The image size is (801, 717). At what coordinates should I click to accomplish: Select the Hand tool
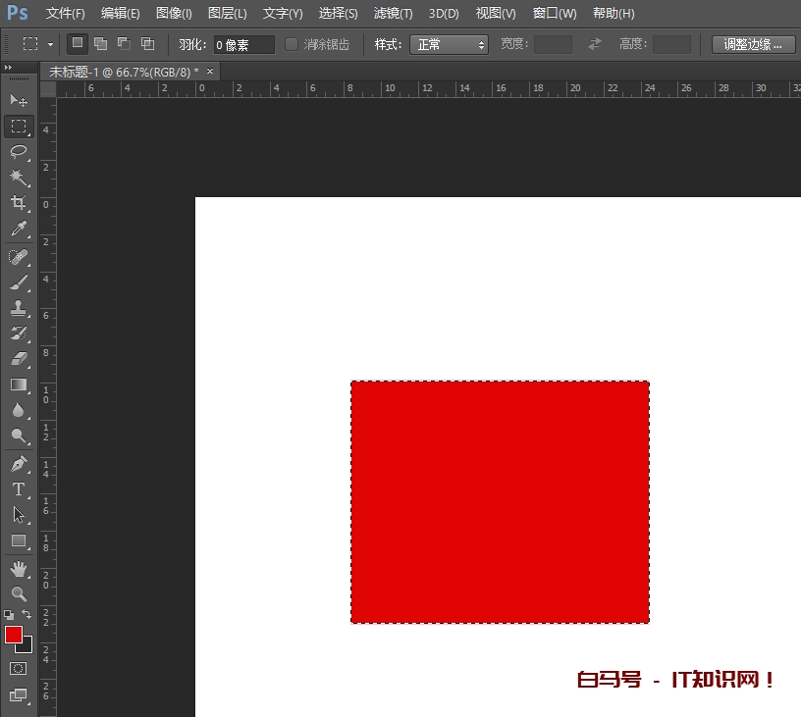(18, 569)
